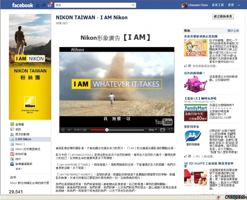Image resolution: width=247 pixels, height=200 pixels.
Task: Open the account dropdown arrow
Action: pyautogui.click(x=239, y=5)
